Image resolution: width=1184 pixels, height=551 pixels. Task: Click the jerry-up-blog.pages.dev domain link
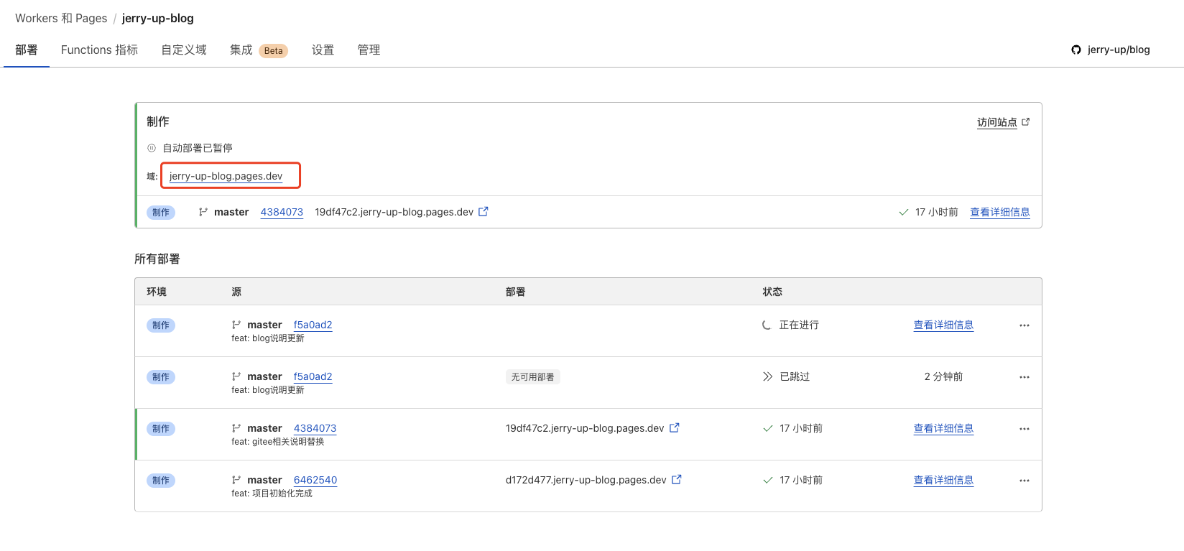[226, 176]
